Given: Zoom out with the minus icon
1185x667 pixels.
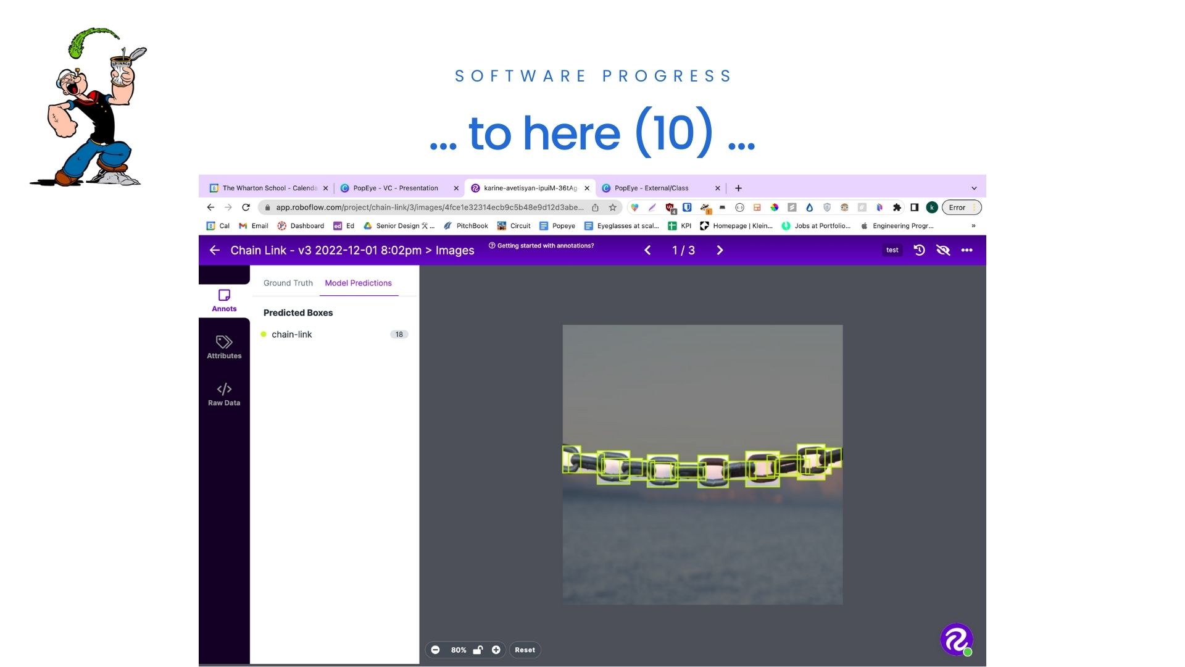Looking at the screenshot, I should point(435,650).
